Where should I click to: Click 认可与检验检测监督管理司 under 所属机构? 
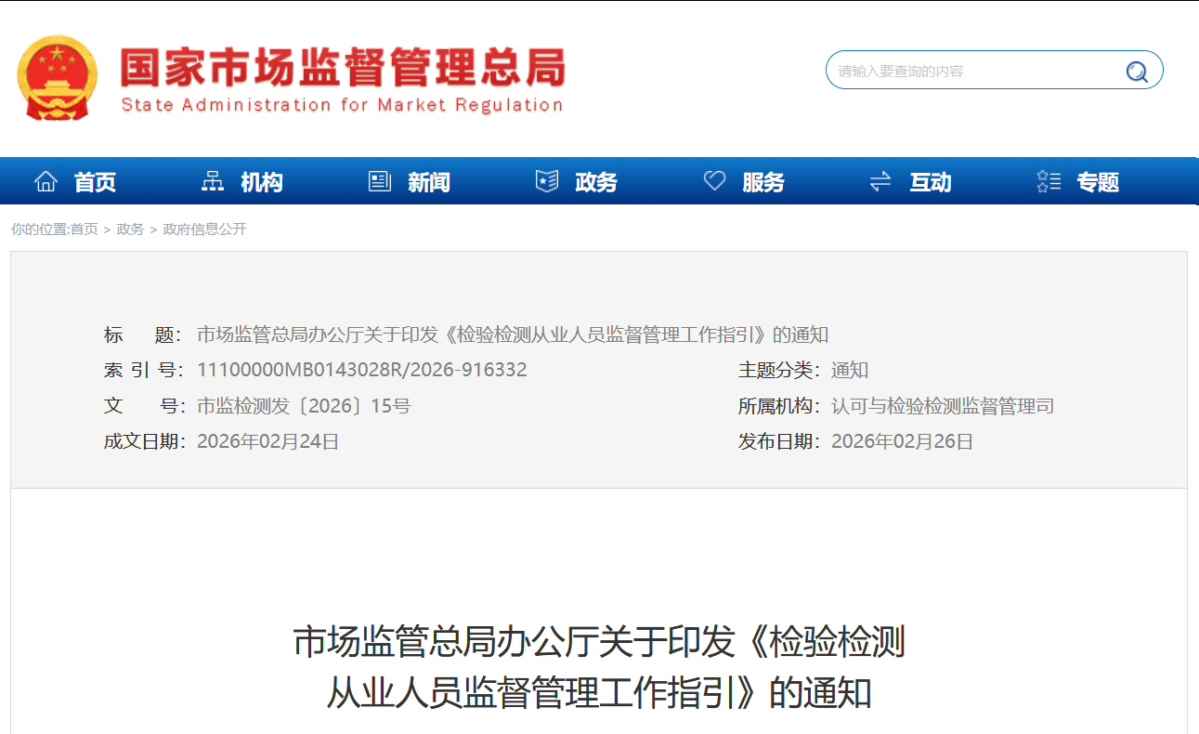942,406
